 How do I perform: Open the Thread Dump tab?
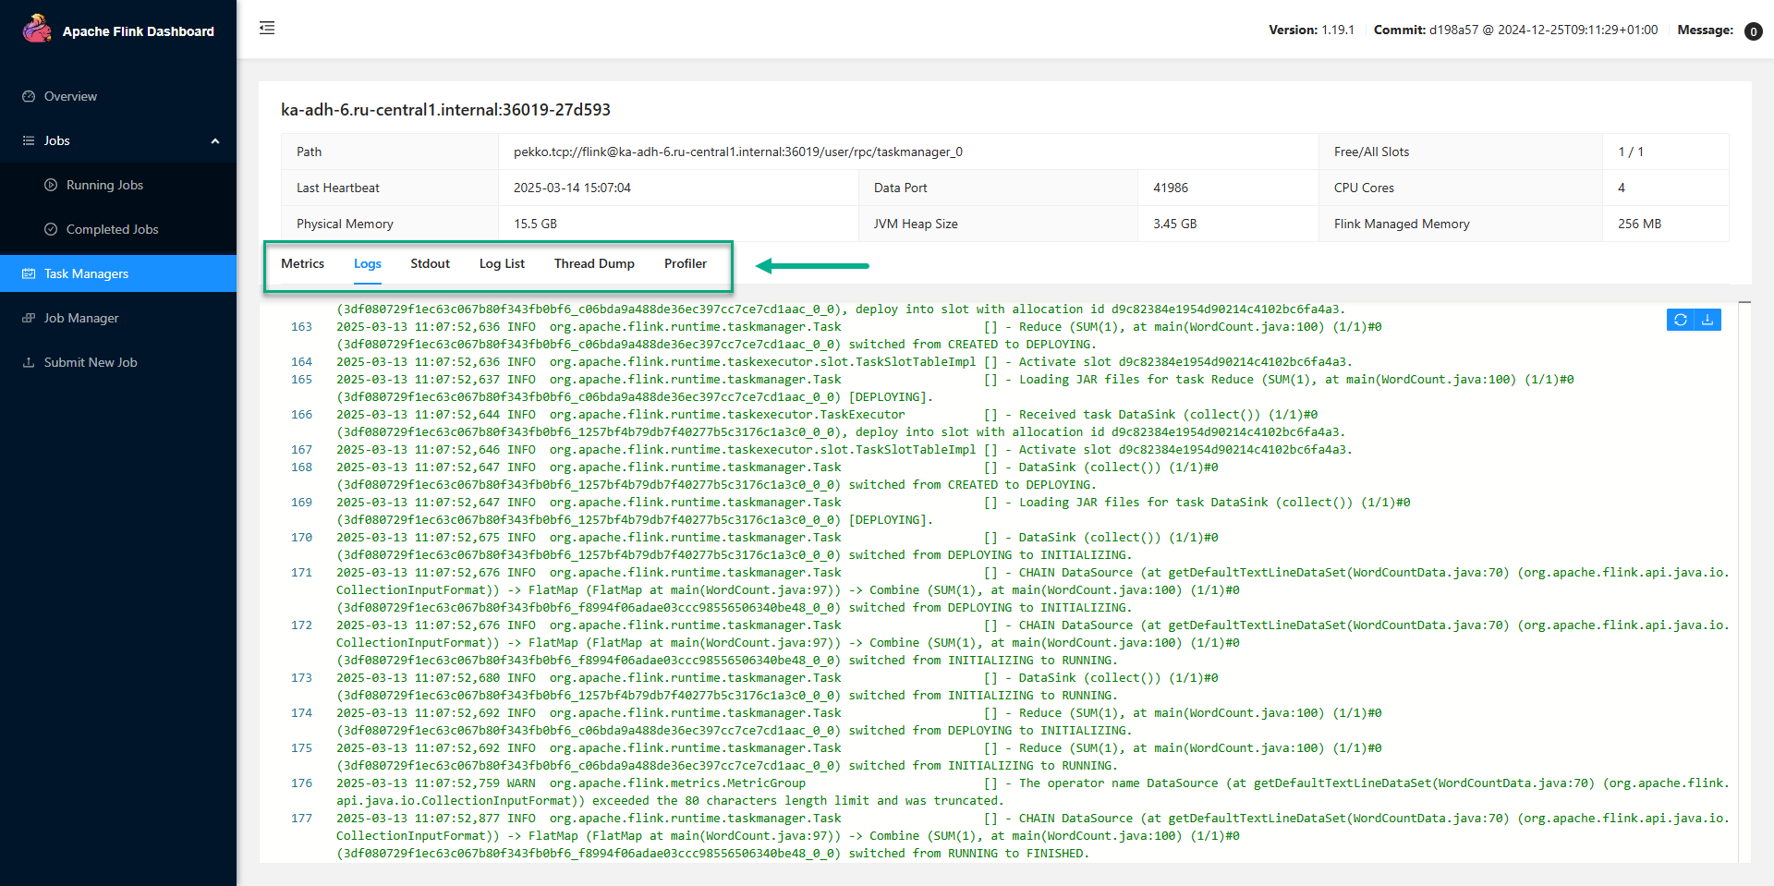pos(594,263)
